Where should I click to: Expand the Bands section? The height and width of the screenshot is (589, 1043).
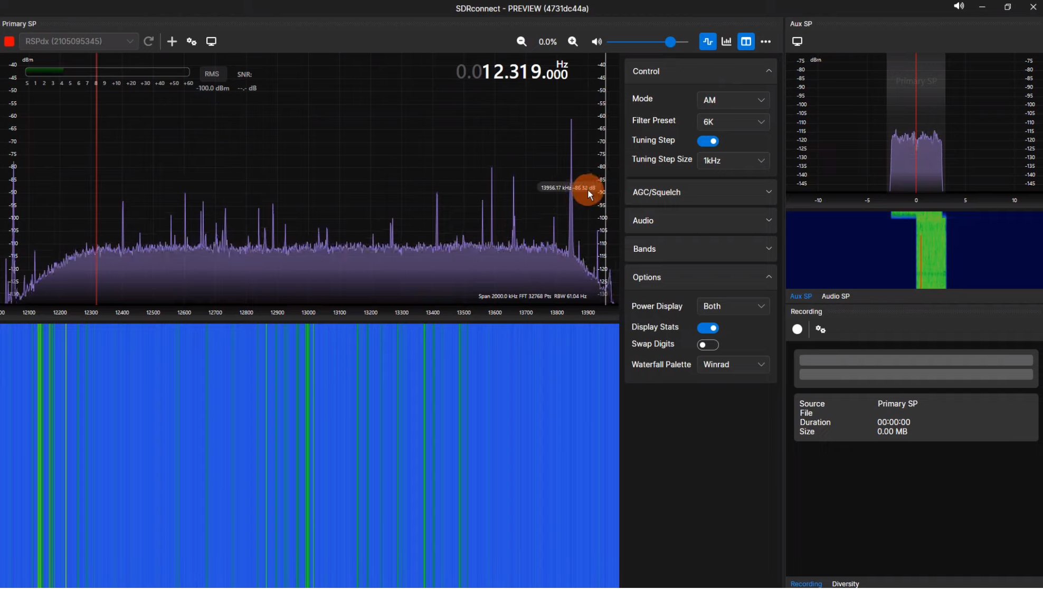tap(700, 249)
